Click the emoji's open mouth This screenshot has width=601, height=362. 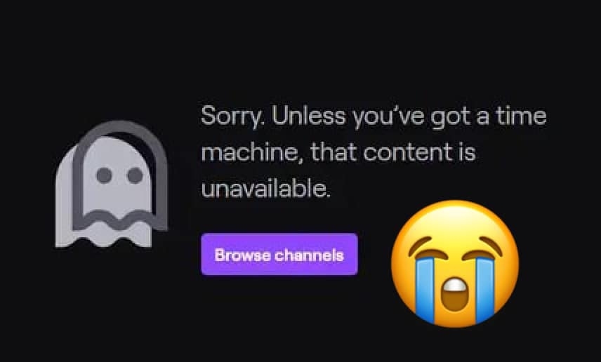[454, 294]
